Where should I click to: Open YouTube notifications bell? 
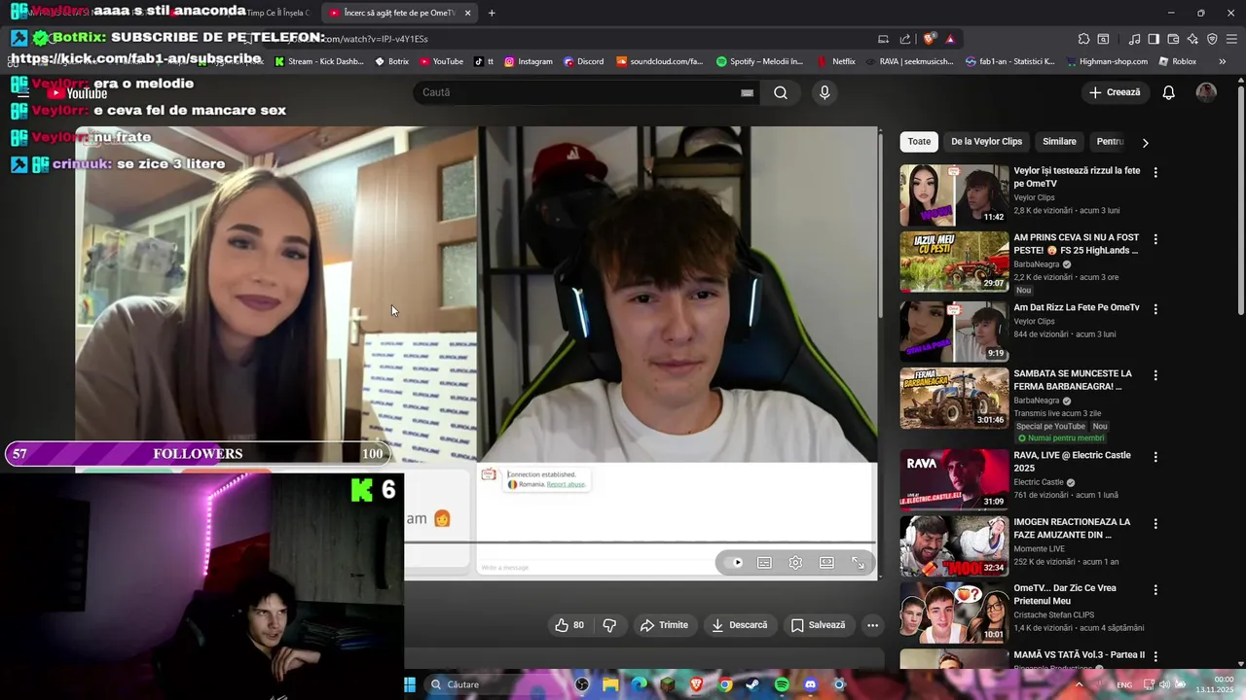click(1169, 92)
